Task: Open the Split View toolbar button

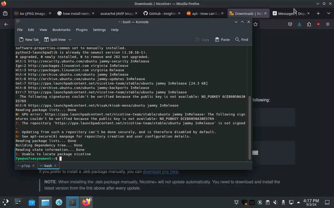Action: tap(55, 40)
